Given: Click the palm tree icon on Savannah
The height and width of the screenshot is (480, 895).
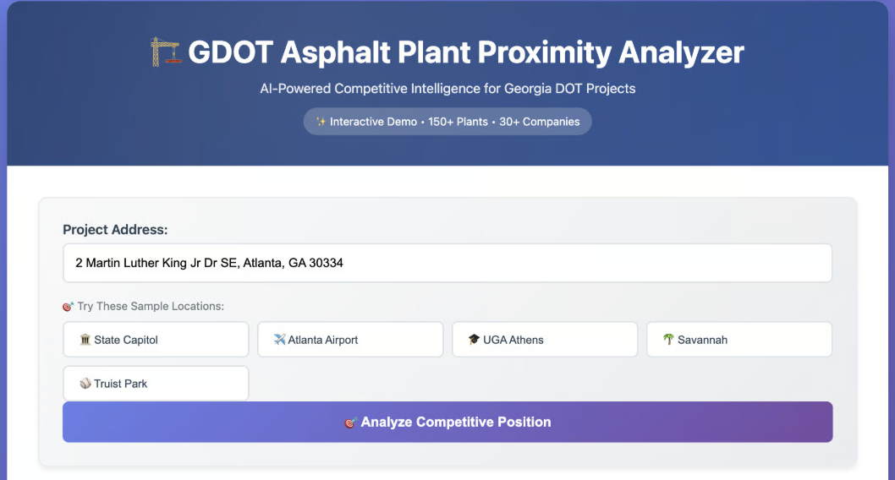Looking at the screenshot, I should (x=668, y=340).
